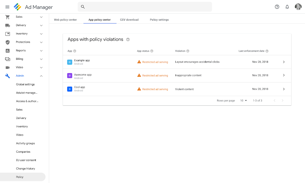Click the Ad Manager colored logo
The height and width of the screenshot is (183, 305).
click(18, 7)
